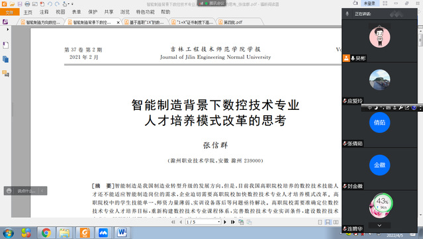This screenshot has width=423, height=239.
Task: Open the 特色功能 ribbon tab
Action: click(145, 12)
